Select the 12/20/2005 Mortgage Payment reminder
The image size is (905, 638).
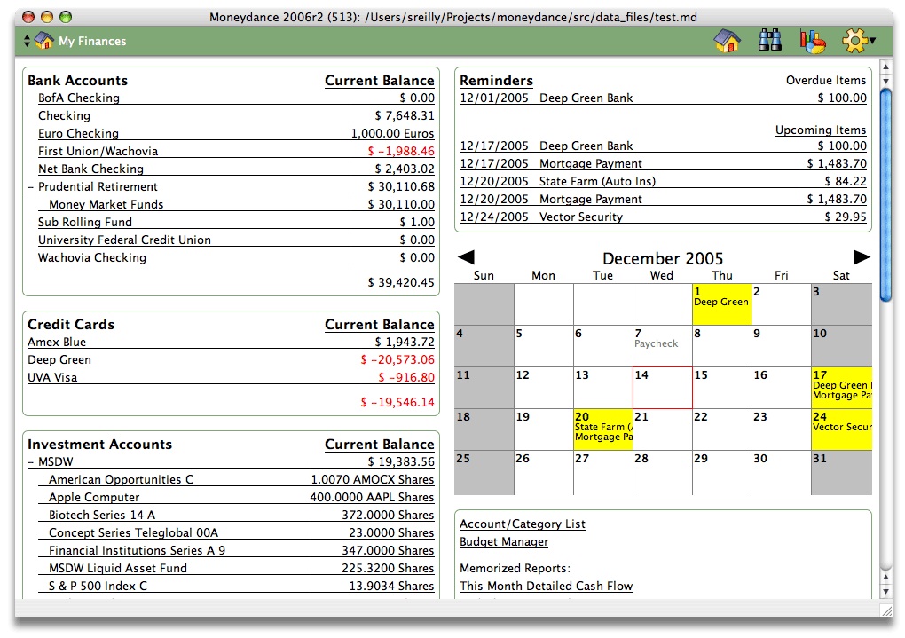[663, 199]
